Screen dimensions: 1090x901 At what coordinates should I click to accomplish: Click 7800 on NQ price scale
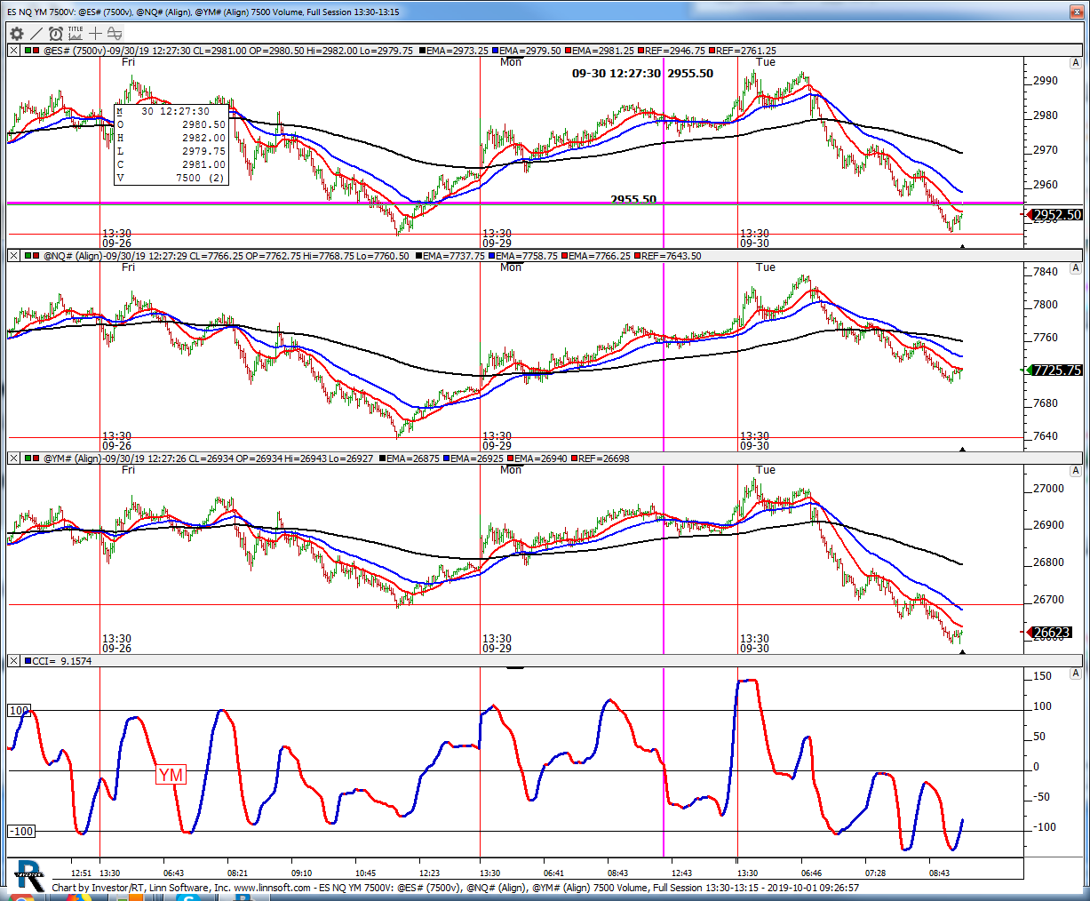(1046, 304)
